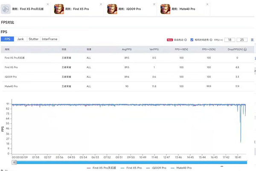
Task: Close the iQOO9 Pro case card
Action: 154,4
